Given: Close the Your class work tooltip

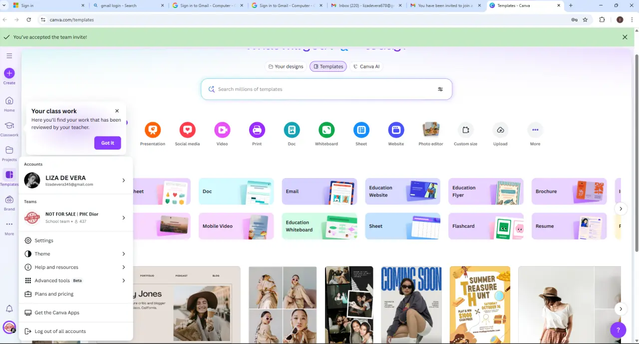Looking at the screenshot, I should tap(117, 111).
